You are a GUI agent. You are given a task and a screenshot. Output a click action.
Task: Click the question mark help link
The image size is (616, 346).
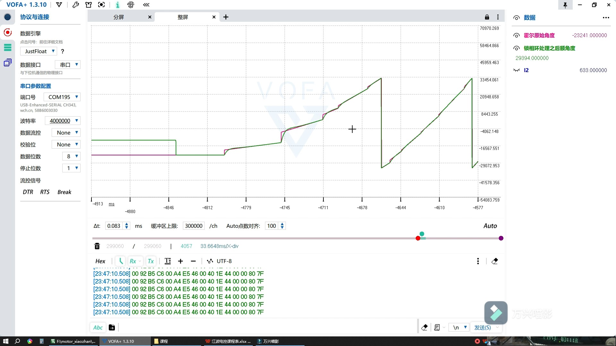[63, 51]
